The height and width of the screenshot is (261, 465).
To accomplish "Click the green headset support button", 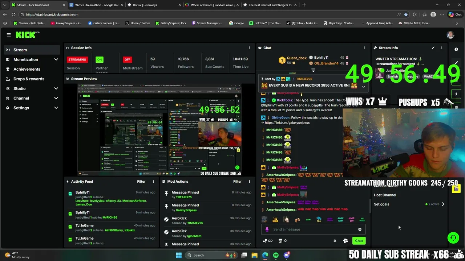I will 453,238.
